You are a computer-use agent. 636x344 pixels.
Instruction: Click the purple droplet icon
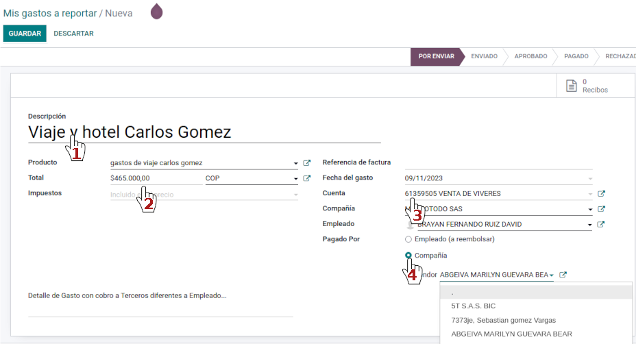[157, 12]
